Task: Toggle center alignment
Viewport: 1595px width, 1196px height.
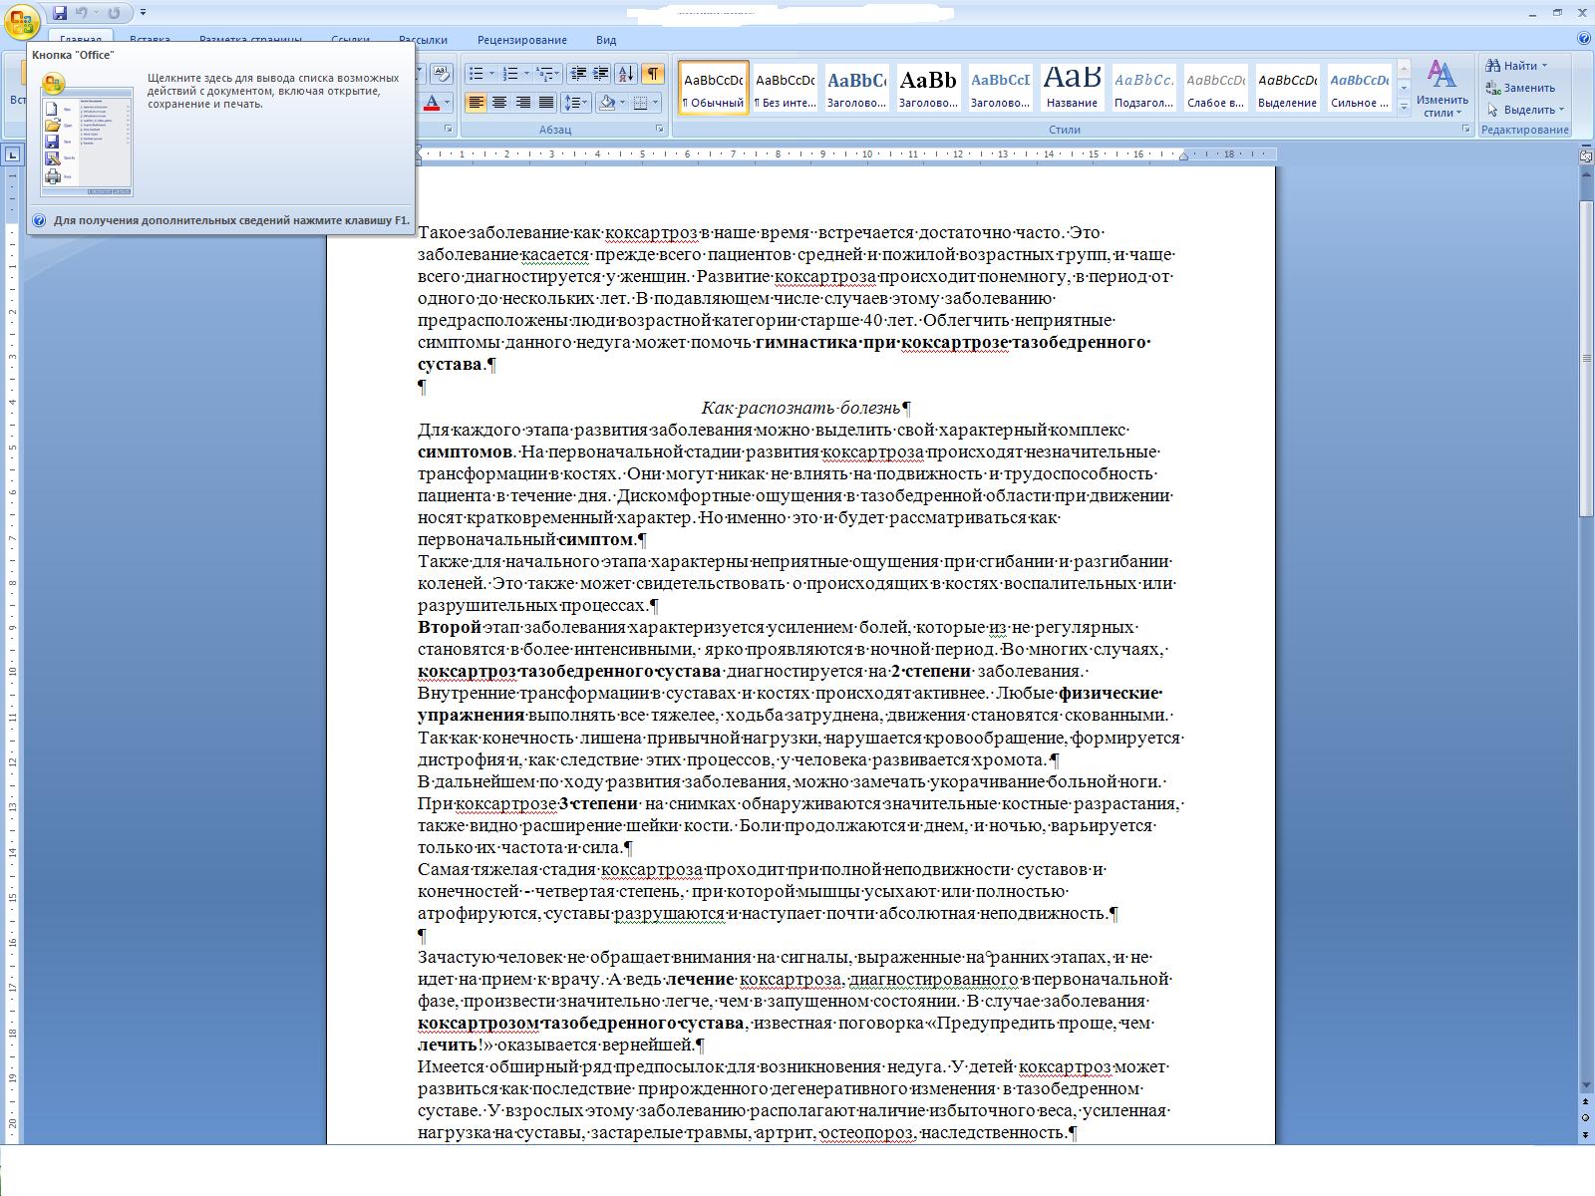Action: click(499, 102)
